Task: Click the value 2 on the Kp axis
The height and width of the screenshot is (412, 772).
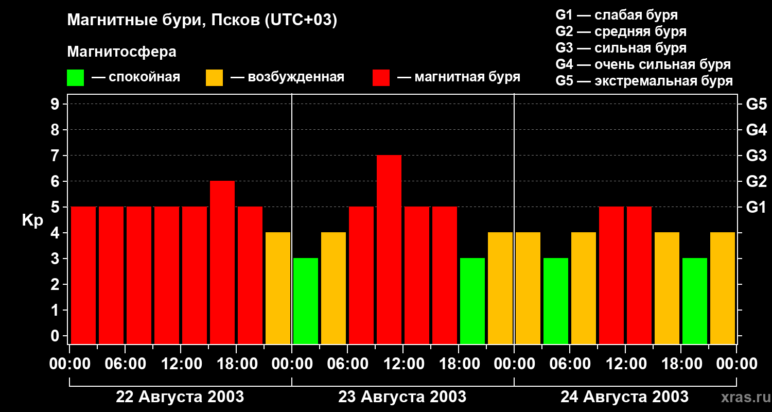Action: coord(56,284)
